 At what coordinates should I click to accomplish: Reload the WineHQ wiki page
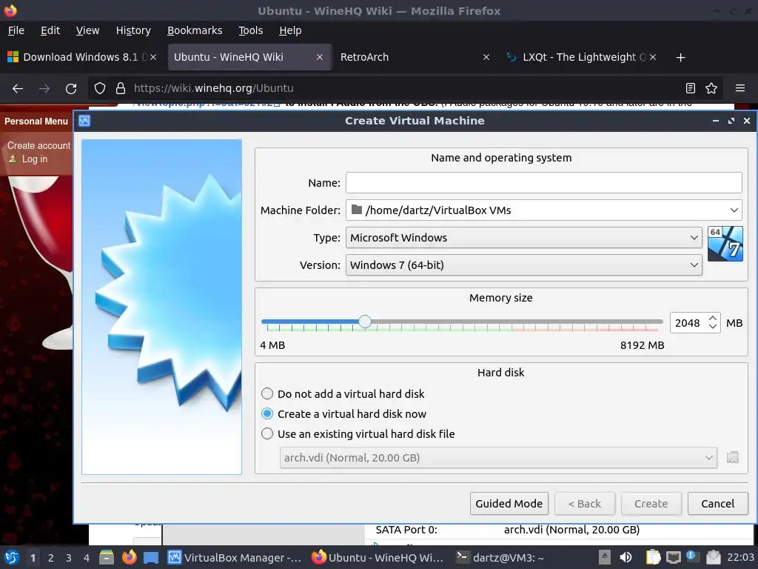tap(71, 88)
